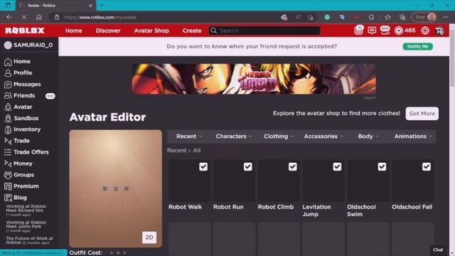Open the browser more options menu
Screen dimensions: 455x256
[446, 17]
